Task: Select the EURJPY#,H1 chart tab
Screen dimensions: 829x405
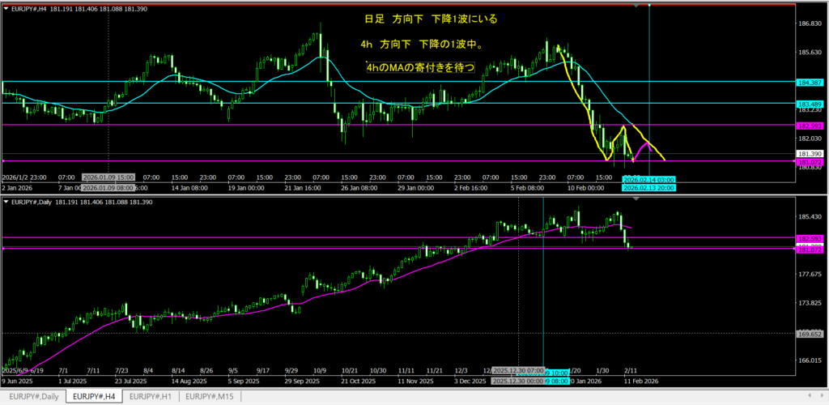Action: click(151, 396)
